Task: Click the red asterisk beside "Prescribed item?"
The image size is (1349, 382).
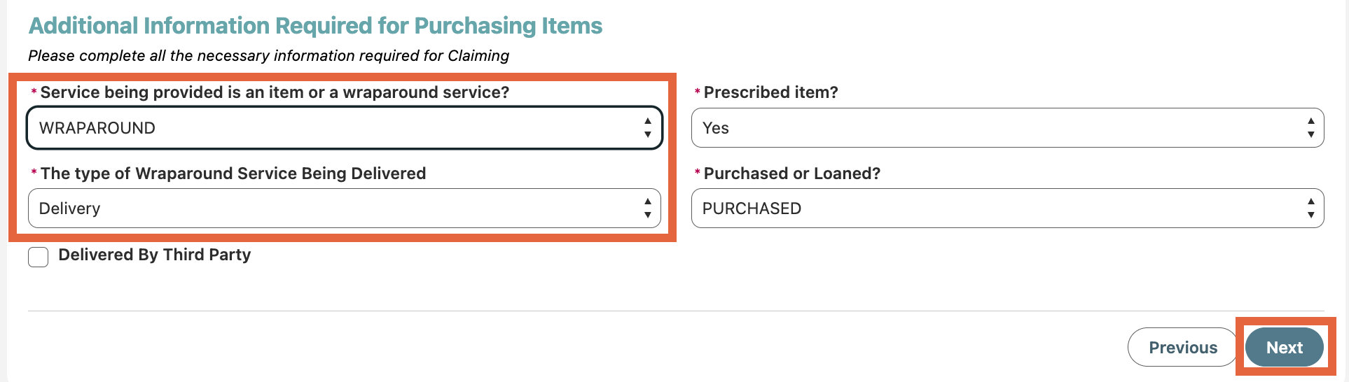Action: 697,92
